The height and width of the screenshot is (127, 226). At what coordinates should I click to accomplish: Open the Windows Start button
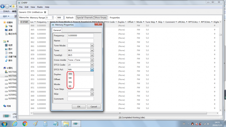coord(4,124)
